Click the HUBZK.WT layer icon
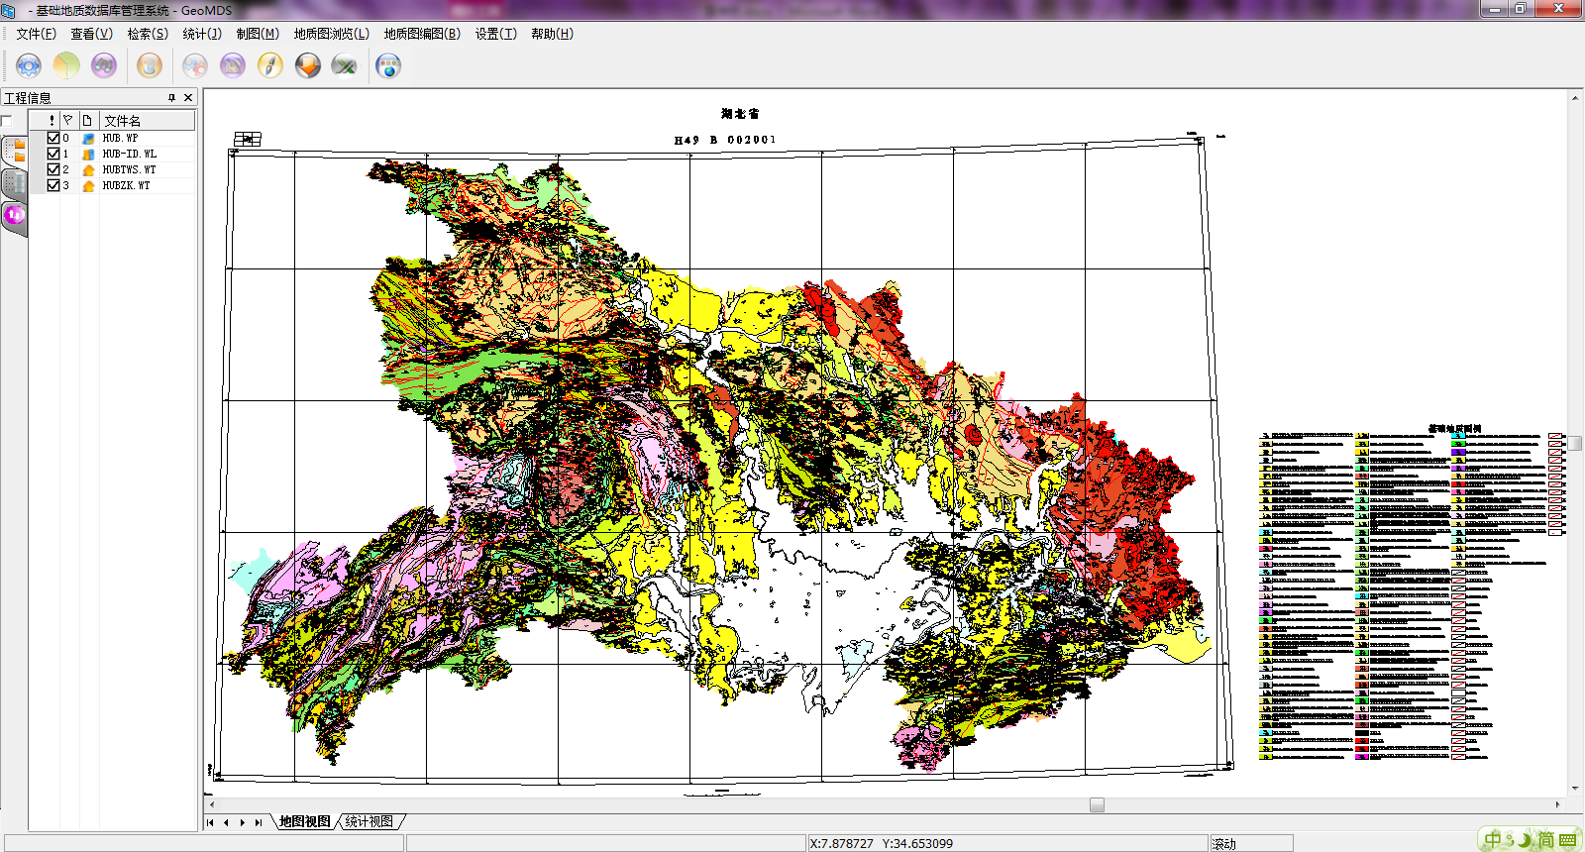 pyautogui.click(x=88, y=186)
